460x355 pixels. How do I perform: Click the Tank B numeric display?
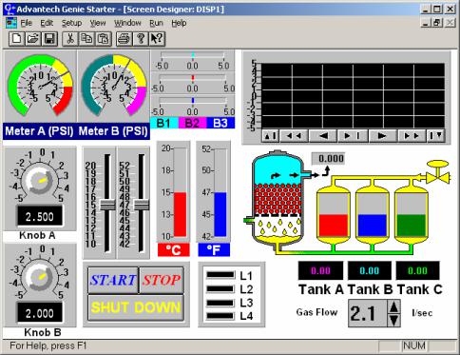(370, 270)
